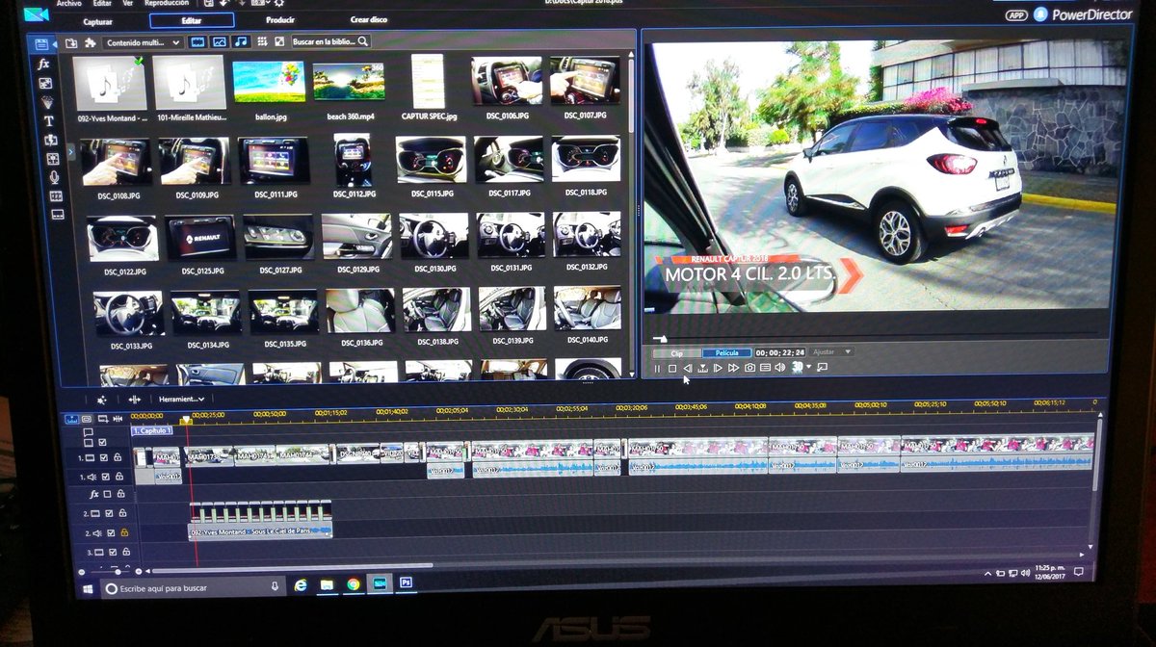This screenshot has height=647, width=1156.
Task: Select the beach 360.mp4 thumbnail
Action: pos(348,81)
